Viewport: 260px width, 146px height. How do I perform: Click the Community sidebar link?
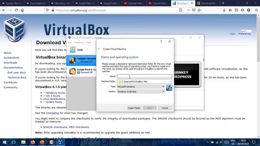coord(11,88)
